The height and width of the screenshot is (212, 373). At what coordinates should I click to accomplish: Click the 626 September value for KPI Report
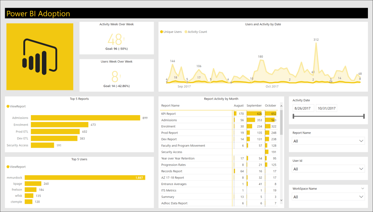[x=259, y=114]
